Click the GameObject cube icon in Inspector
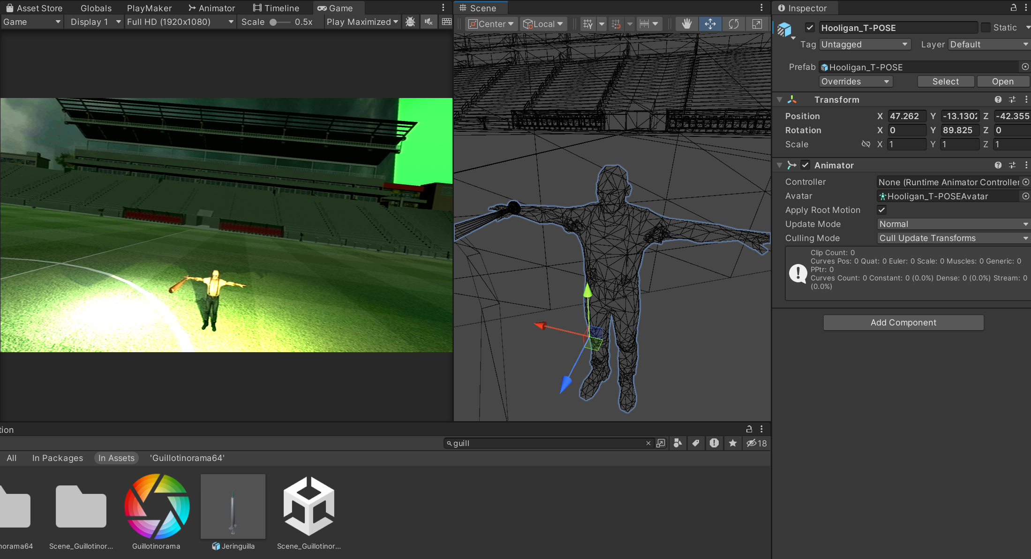The width and height of the screenshot is (1031, 559). [784, 29]
